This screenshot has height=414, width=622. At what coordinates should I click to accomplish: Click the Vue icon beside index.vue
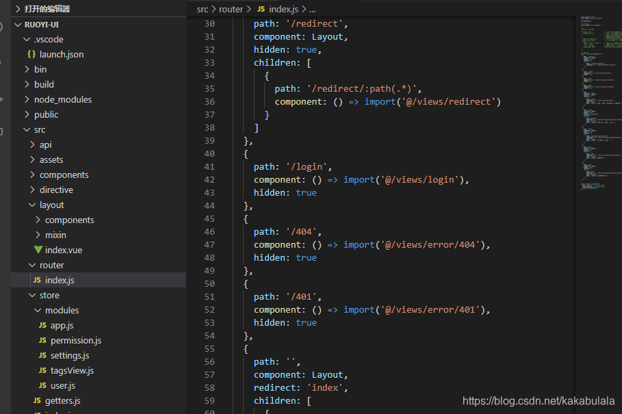pos(38,250)
